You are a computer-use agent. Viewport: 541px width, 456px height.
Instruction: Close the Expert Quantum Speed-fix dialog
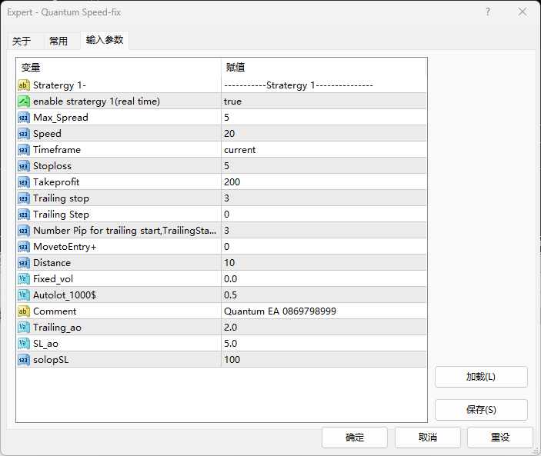click(523, 12)
